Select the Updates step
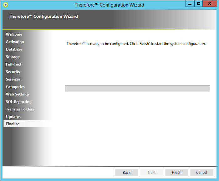This screenshot has width=219, height=181. coord(13,117)
